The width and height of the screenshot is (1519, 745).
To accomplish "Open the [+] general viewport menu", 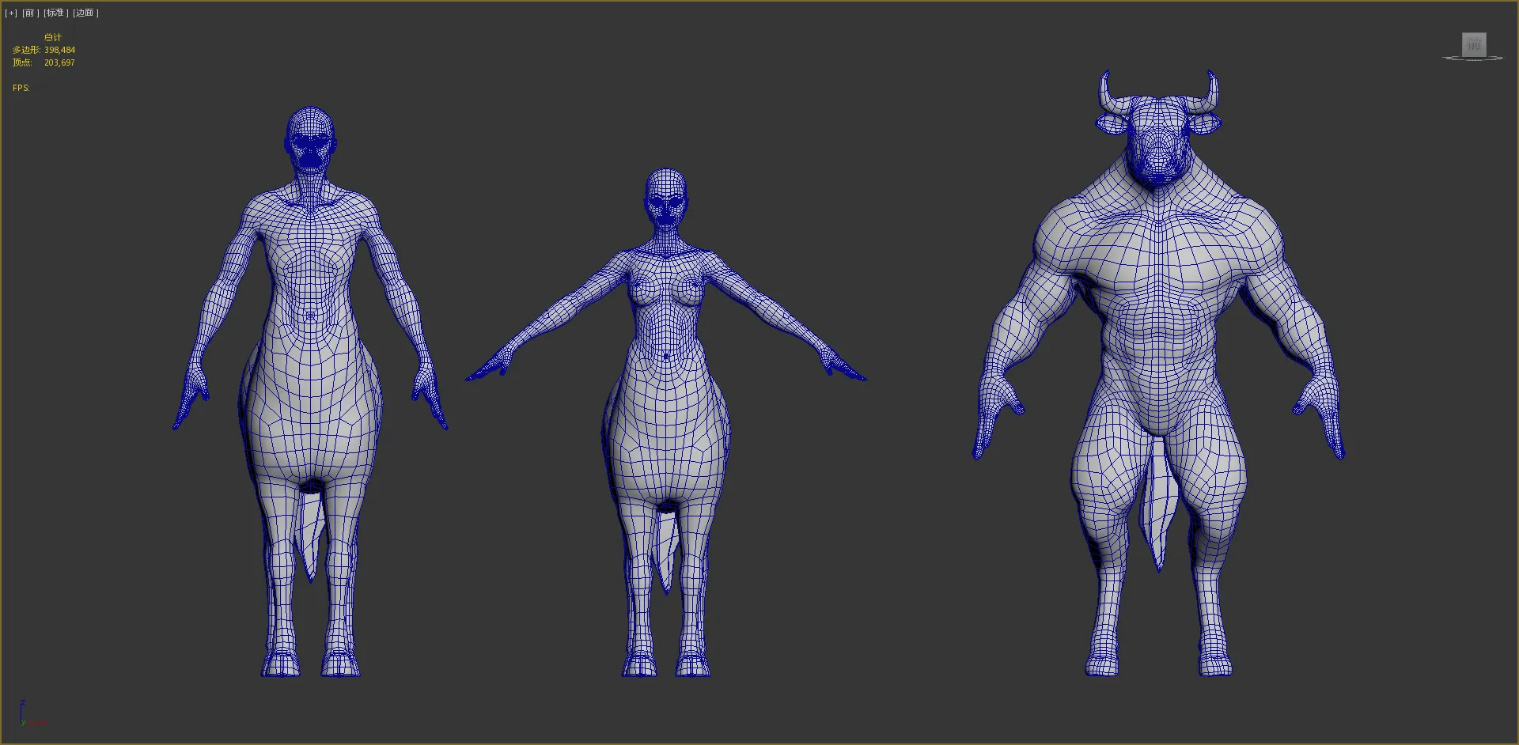I will [x=11, y=13].
